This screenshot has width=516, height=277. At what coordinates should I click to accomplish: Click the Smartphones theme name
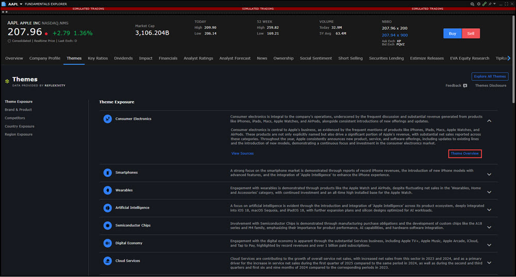(127, 172)
